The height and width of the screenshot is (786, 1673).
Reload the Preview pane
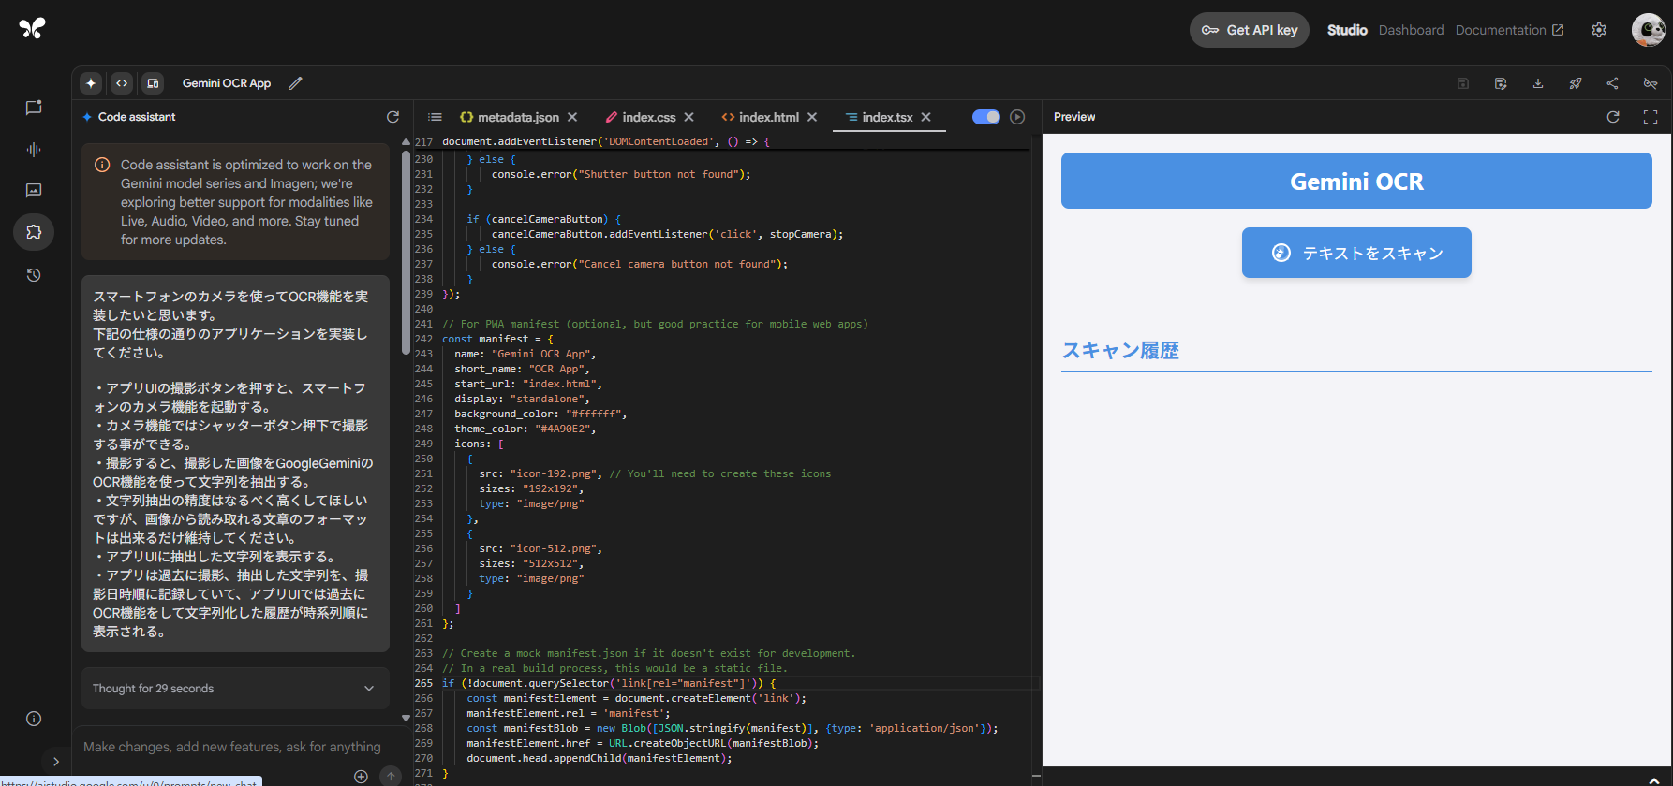tap(1613, 117)
